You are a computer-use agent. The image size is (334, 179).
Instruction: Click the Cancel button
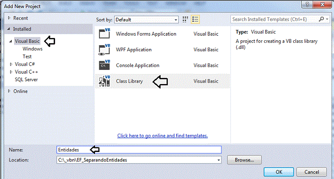pyautogui.click(x=311, y=172)
